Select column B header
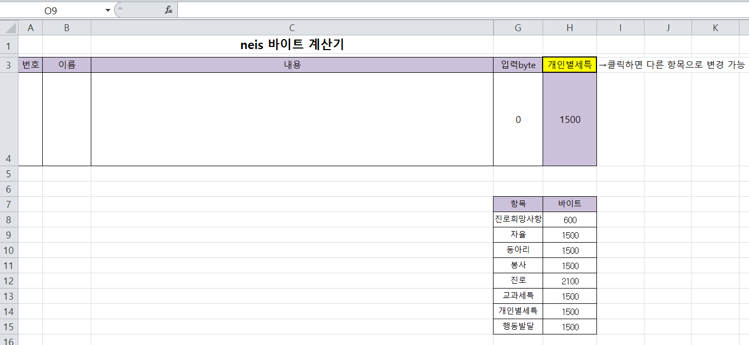This screenshot has width=749, height=345. click(x=67, y=28)
